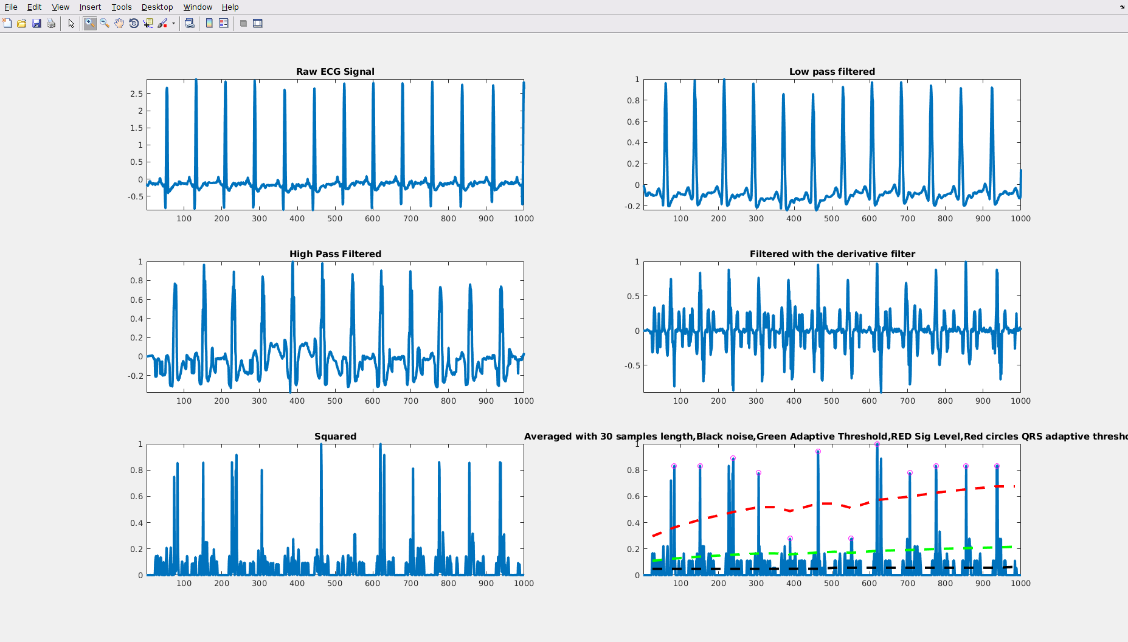
Task: Insert a legend using the toolbar icon
Action: (x=224, y=23)
